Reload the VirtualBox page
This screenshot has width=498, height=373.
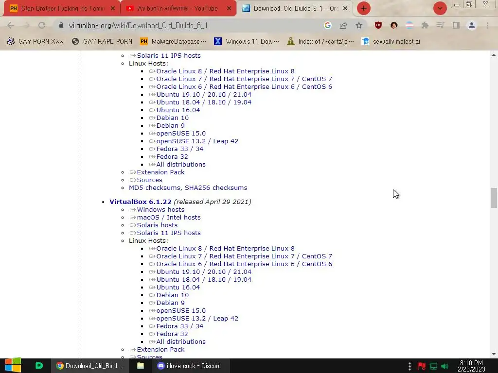[x=42, y=25]
